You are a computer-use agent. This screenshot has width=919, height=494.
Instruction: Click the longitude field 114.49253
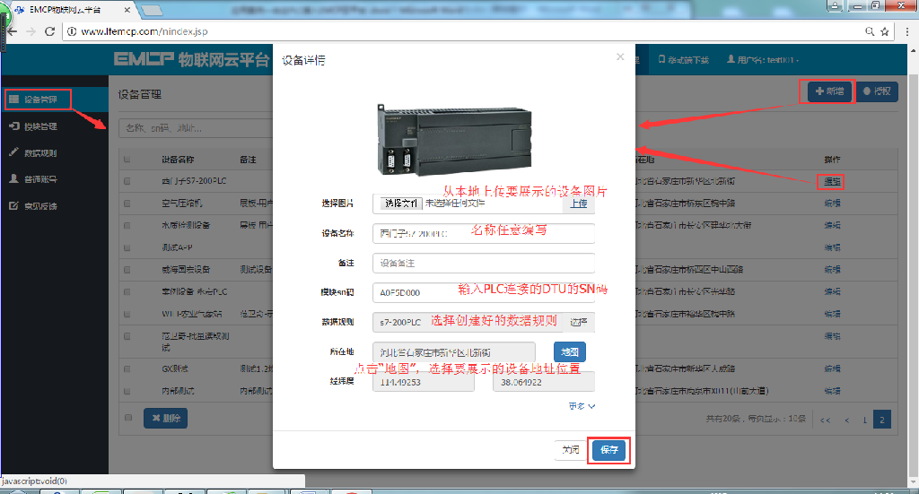click(424, 382)
